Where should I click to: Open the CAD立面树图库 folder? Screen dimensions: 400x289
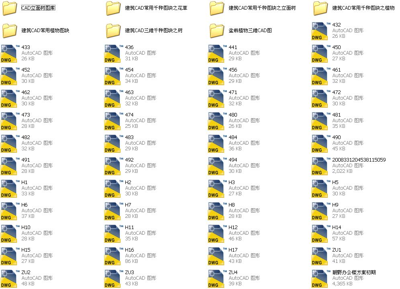point(9,8)
